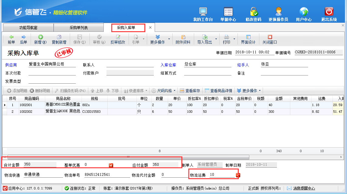Open 消息提醒中心 link in status bar
The height and width of the screenshot is (194, 347).
point(304,188)
